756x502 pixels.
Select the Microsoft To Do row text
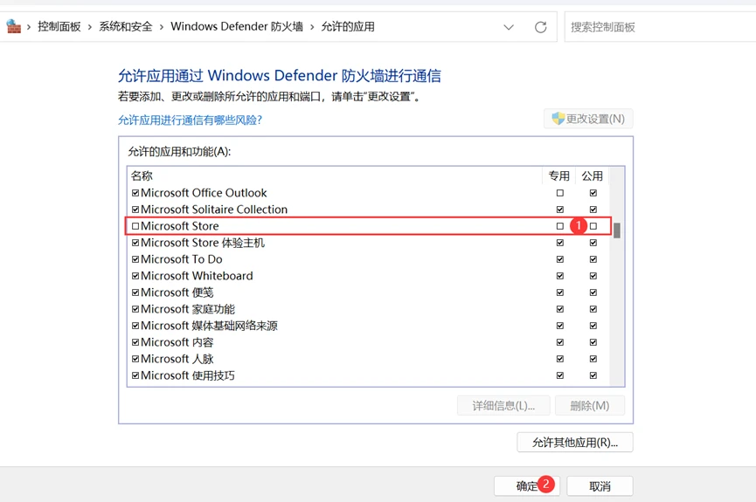coord(181,259)
